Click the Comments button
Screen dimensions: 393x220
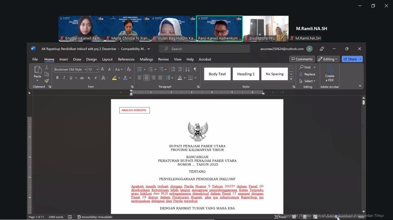click(x=302, y=59)
